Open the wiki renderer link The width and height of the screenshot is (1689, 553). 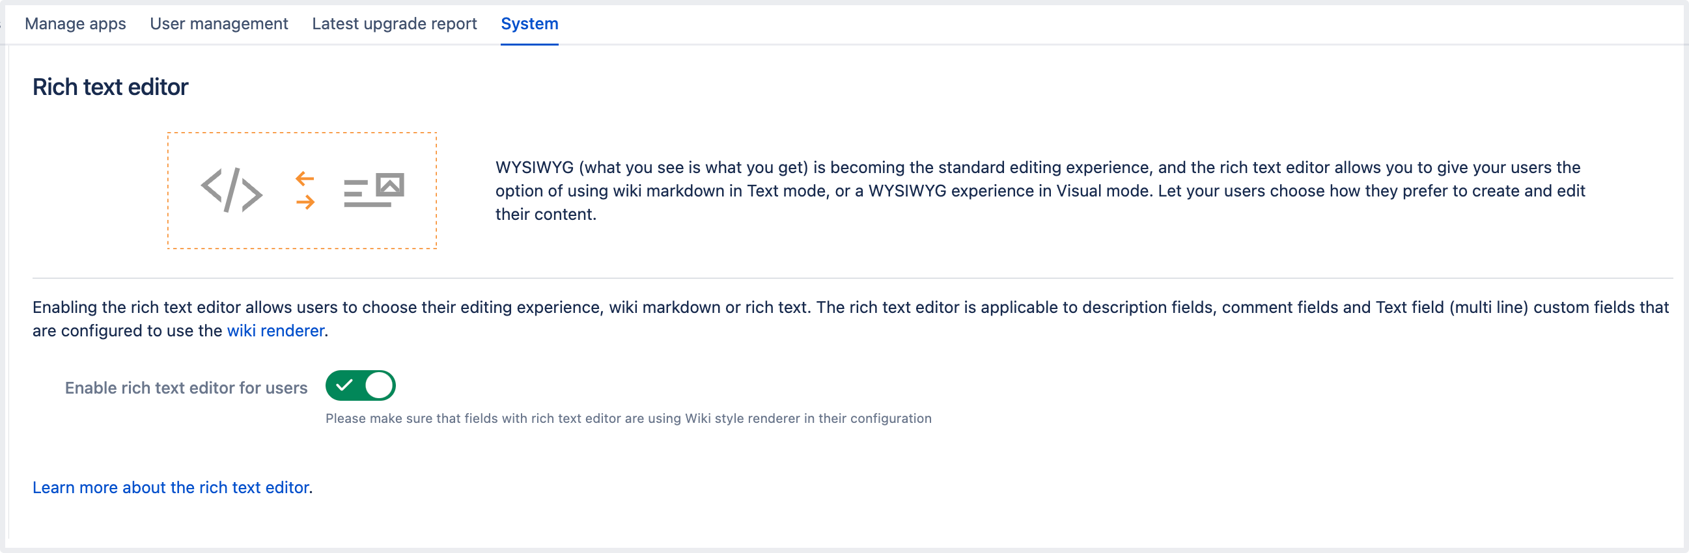(x=275, y=331)
